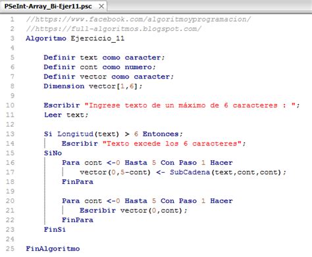Viewport: 312px width, 257px height.
Task: Click 'SubCadena(text,cont,cont)' function call
Action: click(225, 173)
